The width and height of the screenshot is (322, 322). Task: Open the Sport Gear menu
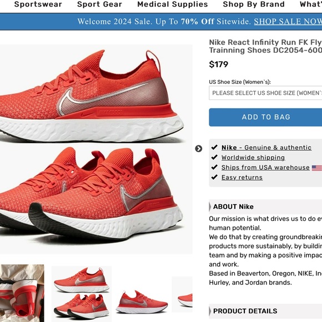tap(99, 4)
